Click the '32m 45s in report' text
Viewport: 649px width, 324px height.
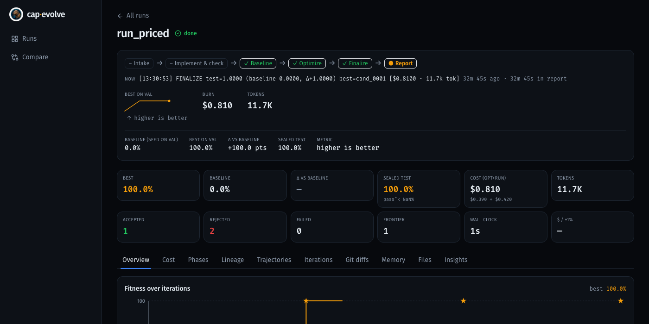coord(539,79)
